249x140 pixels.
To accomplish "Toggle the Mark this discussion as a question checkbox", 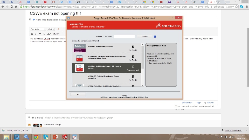I will (30, 19).
